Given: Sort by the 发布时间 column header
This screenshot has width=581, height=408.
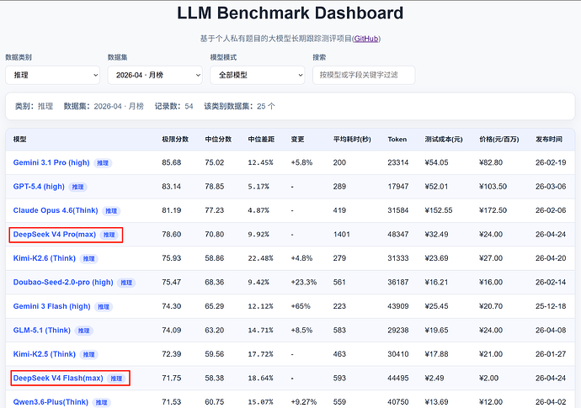Looking at the screenshot, I should 549,139.
